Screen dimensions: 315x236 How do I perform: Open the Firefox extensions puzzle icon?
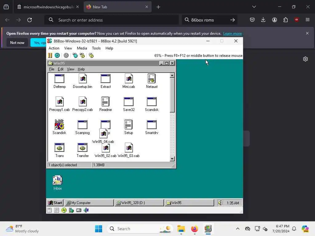point(285,20)
